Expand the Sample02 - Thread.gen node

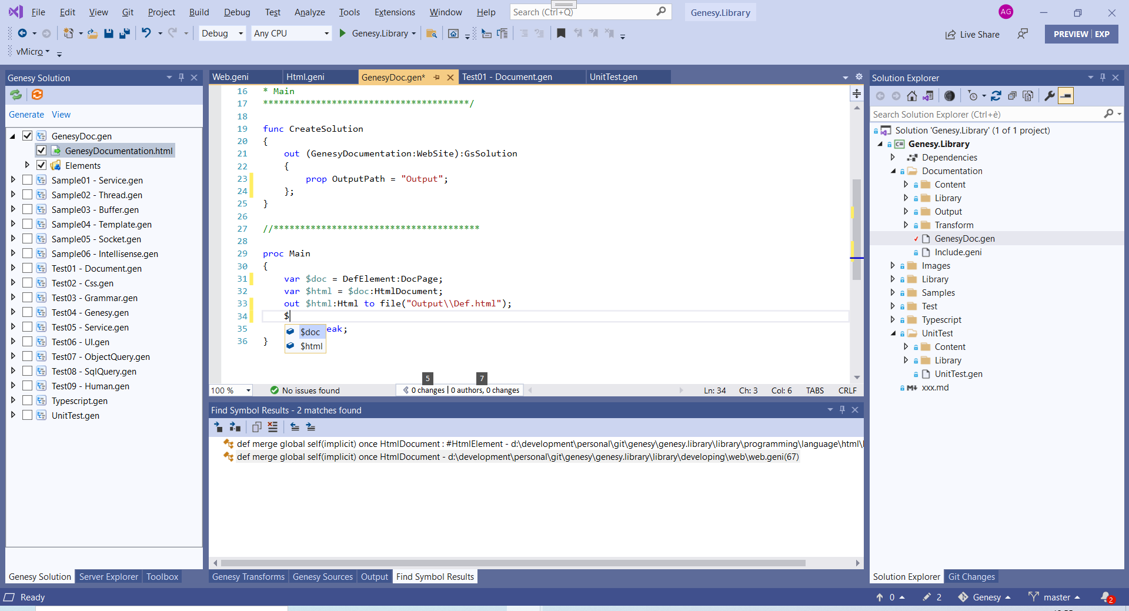click(13, 195)
